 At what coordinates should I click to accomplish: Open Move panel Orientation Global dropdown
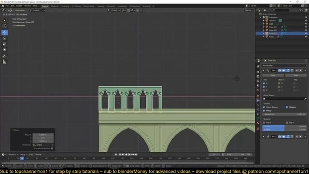[43, 145]
